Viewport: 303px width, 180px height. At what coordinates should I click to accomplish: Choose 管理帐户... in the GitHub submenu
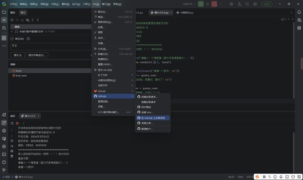(x=153, y=129)
